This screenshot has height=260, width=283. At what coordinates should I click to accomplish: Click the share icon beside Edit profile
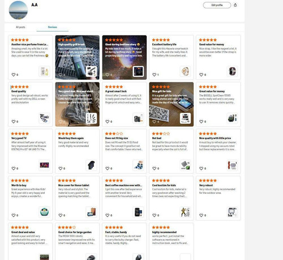[x=235, y=5]
